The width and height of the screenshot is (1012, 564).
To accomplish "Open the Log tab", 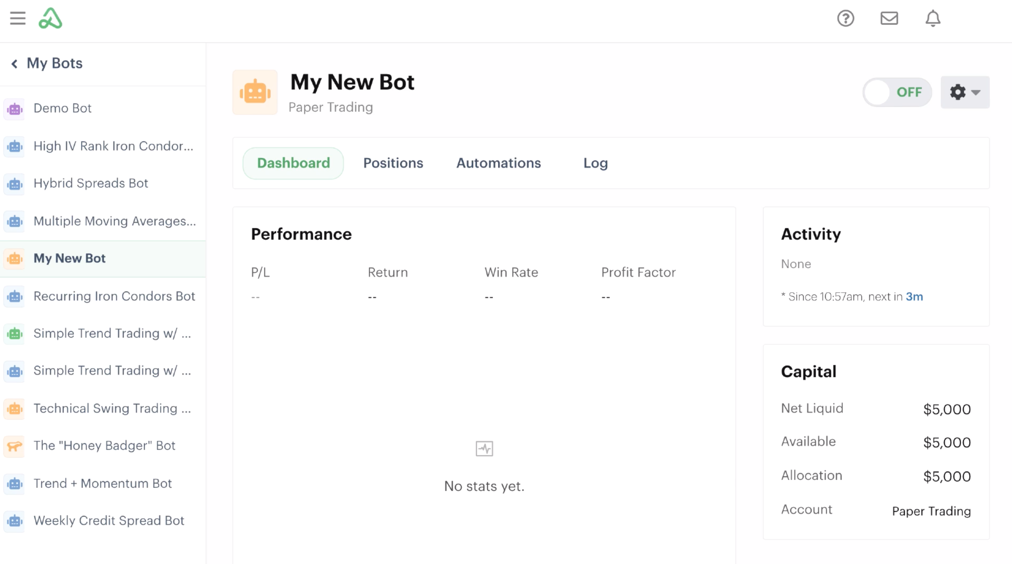I will [595, 163].
